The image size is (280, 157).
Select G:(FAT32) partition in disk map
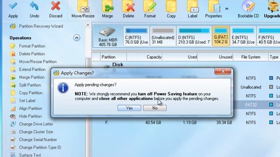pyautogui.click(x=221, y=36)
